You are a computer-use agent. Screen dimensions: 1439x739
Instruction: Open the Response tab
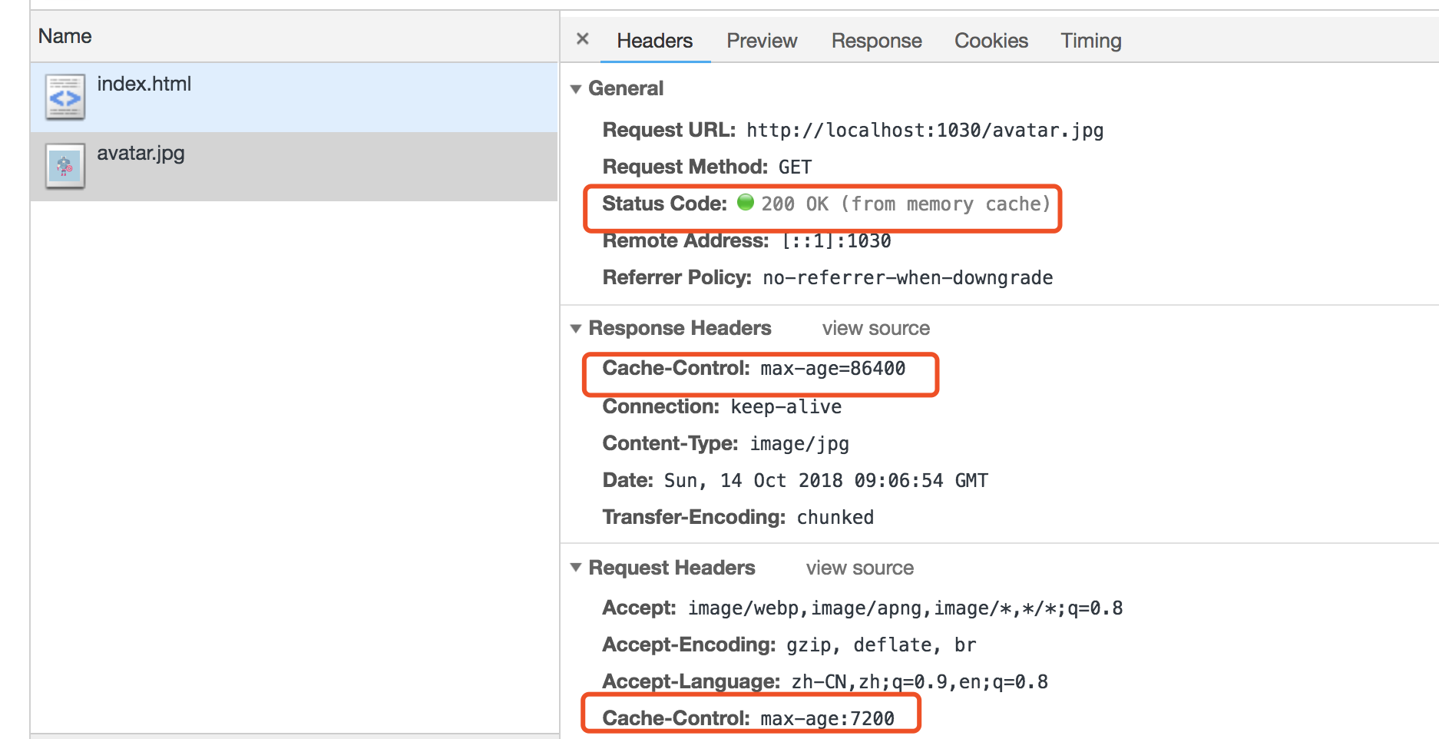[x=876, y=41]
